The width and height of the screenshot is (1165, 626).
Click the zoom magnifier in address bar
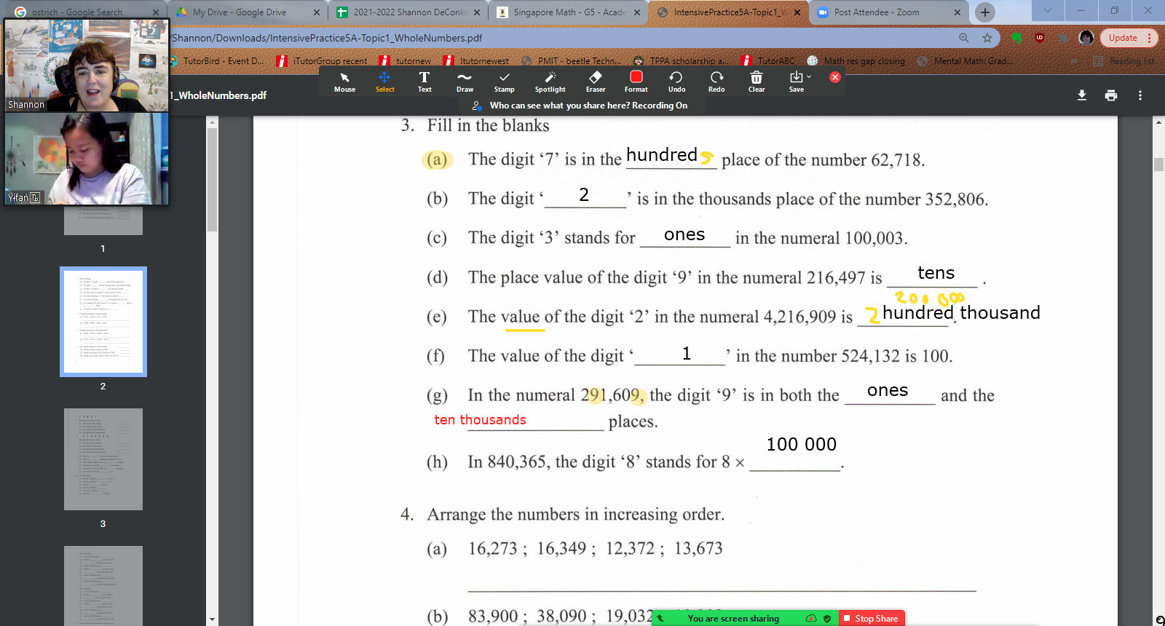coord(964,38)
